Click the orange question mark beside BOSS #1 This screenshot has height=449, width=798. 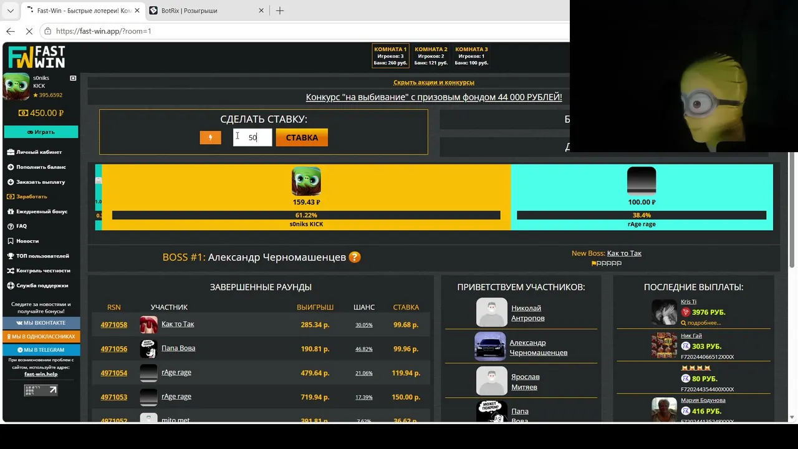coord(355,257)
